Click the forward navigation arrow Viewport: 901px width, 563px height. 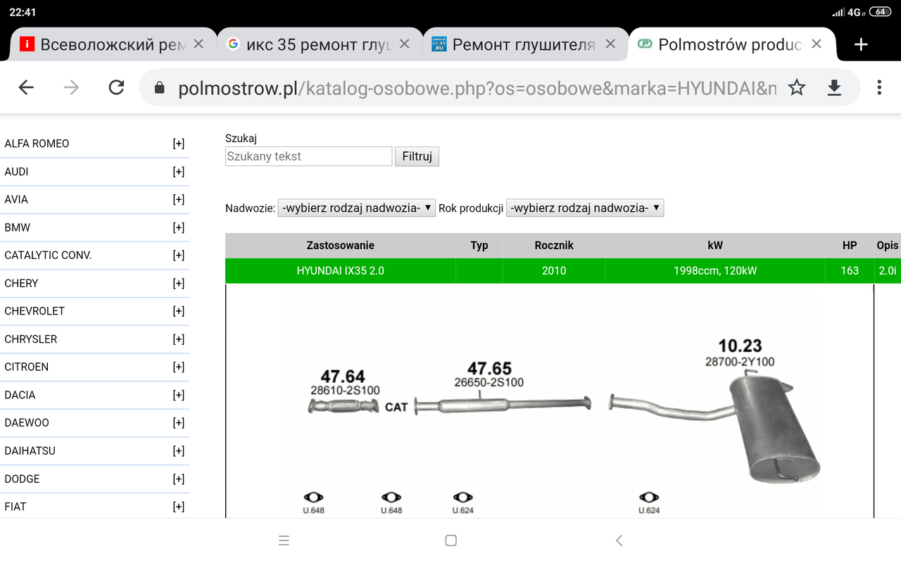pyautogui.click(x=71, y=87)
